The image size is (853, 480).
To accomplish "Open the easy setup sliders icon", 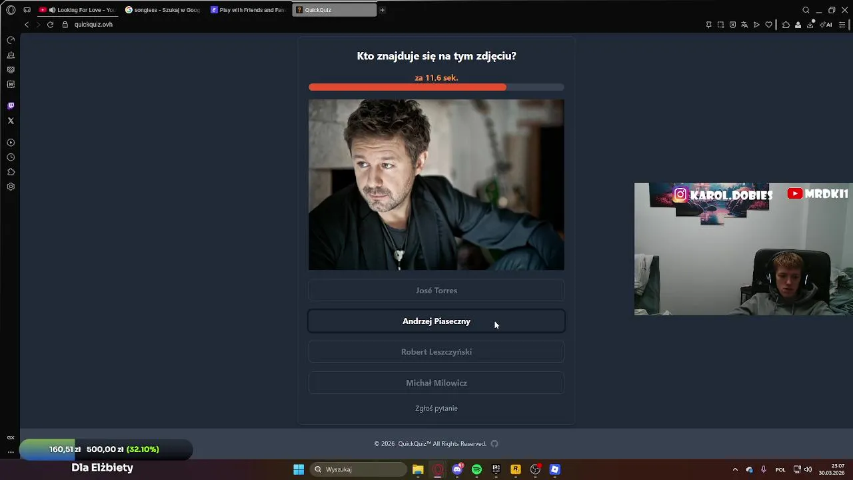I will 842,25.
